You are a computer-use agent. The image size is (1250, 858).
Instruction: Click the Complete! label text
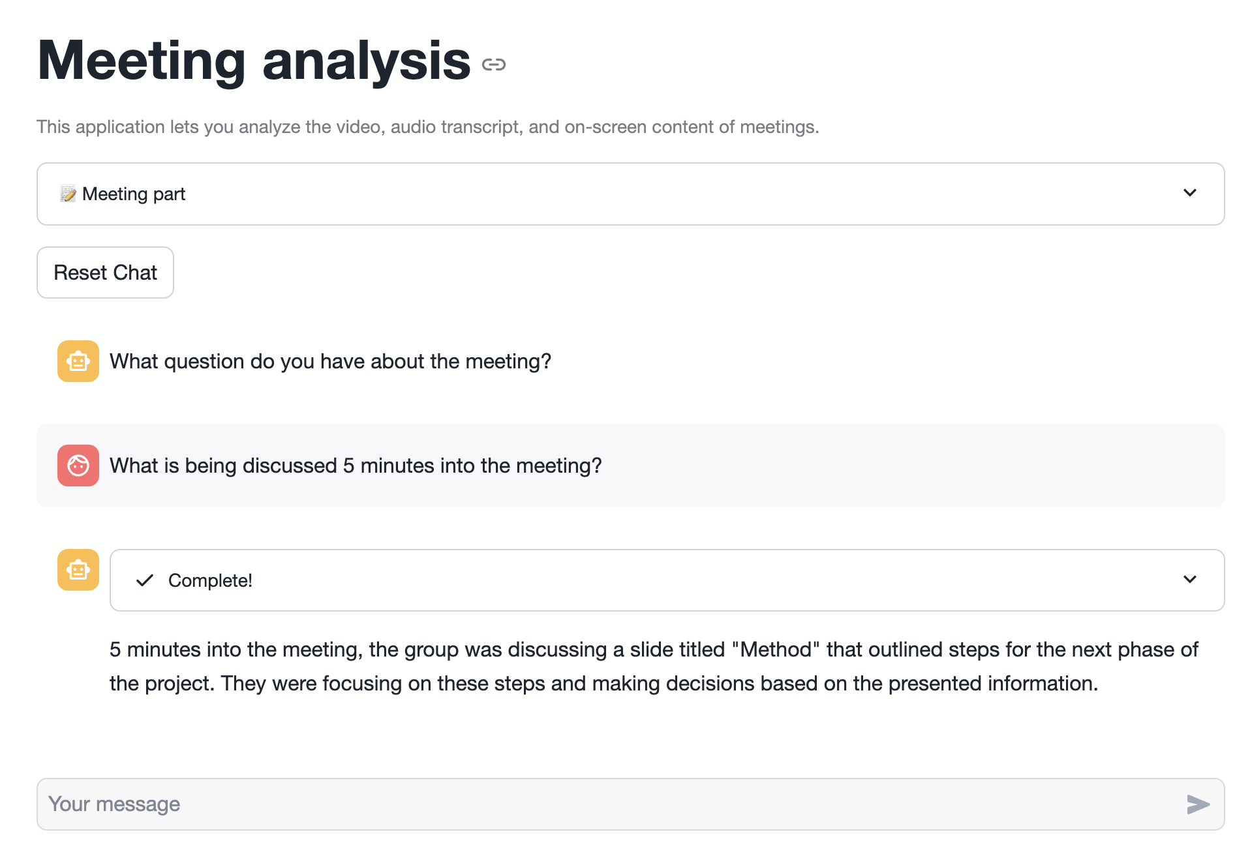(x=210, y=580)
